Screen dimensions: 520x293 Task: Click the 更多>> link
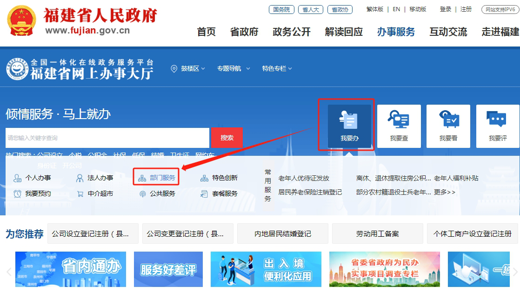tap(445, 192)
